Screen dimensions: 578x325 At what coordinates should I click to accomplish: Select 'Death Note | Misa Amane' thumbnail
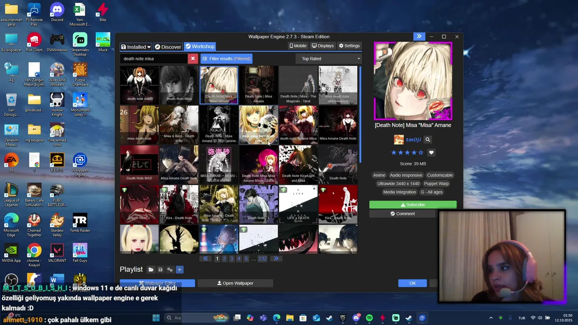coord(258,85)
